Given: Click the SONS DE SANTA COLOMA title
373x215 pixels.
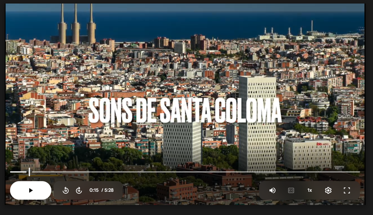Looking at the screenshot, I should pyautogui.click(x=185, y=111).
